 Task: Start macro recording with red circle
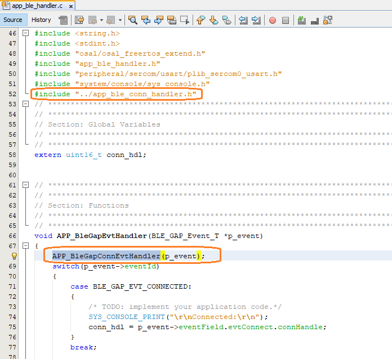pyautogui.click(x=273, y=20)
